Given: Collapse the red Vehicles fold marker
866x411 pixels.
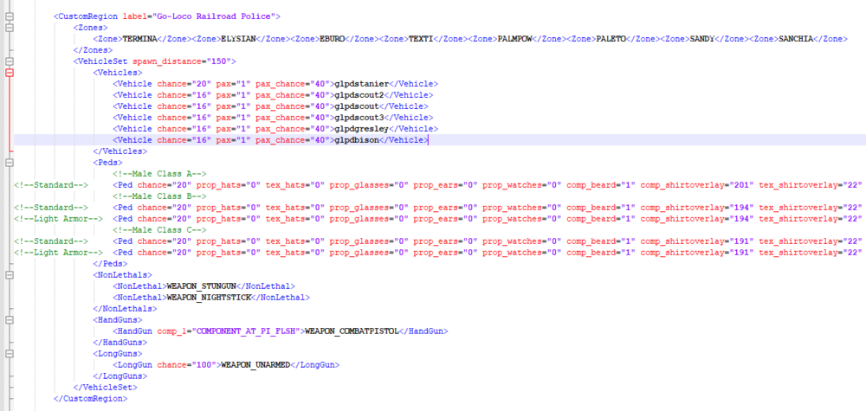Looking at the screenshot, I should click(x=9, y=73).
